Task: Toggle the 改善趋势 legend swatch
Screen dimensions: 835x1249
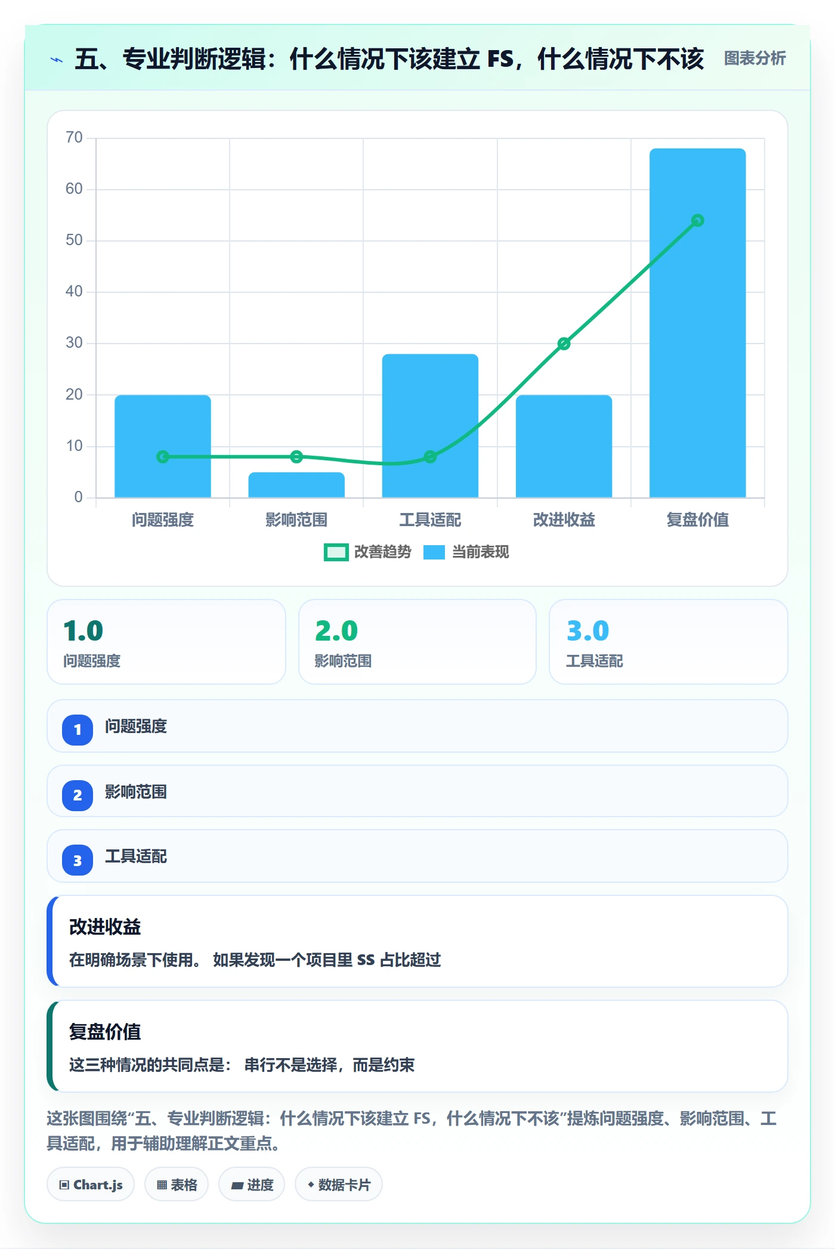Action: pos(336,552)
